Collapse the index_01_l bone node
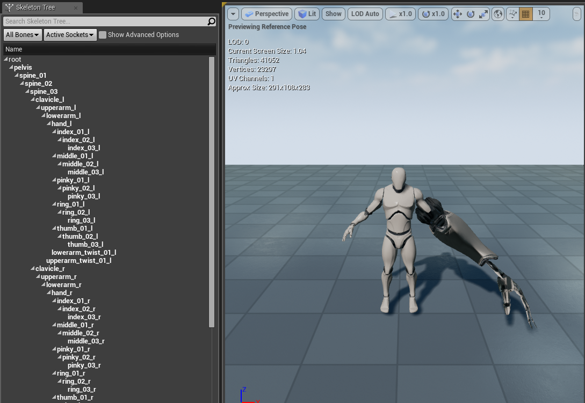This screenshot has height=403, width=585. click(x=54, y=131)
